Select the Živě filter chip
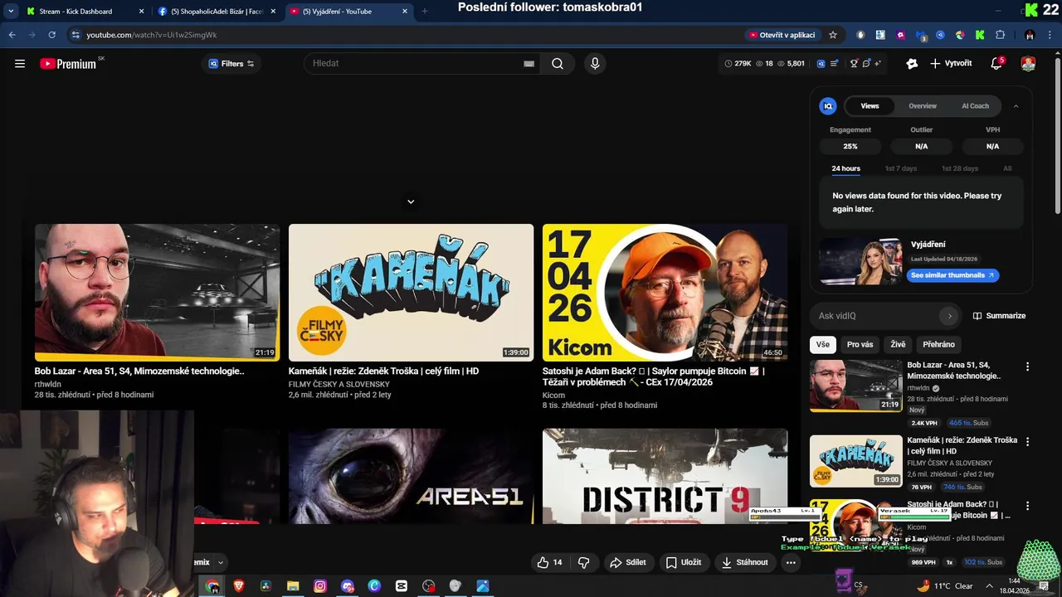The height and width of the screenshot is (597, 1062). coord(898,344)
